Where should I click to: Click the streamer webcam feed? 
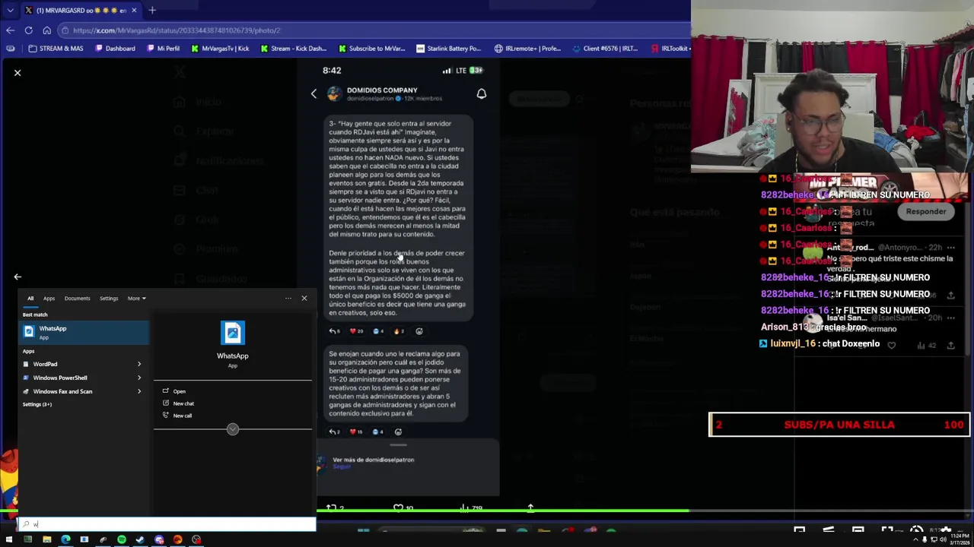[x=832, y=87]
